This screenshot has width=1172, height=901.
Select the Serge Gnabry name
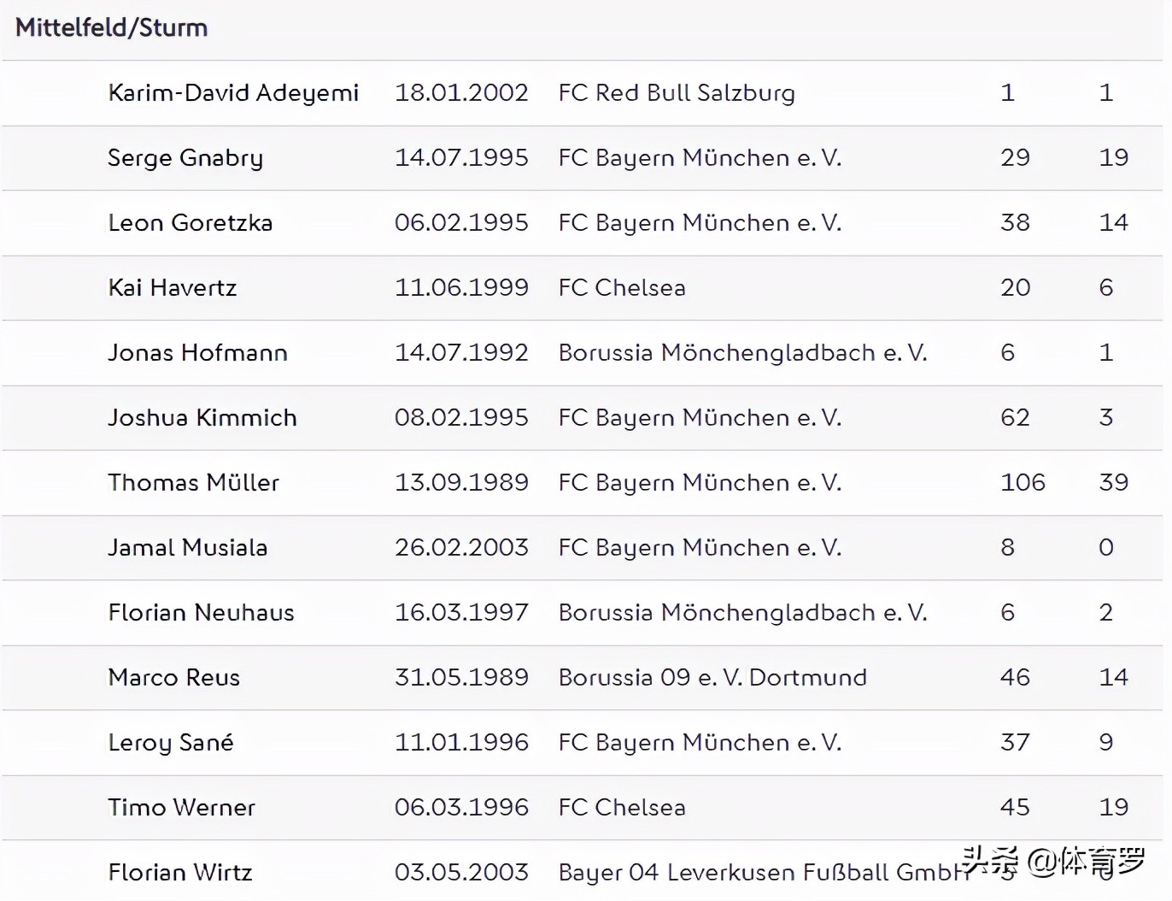(185, 158)
